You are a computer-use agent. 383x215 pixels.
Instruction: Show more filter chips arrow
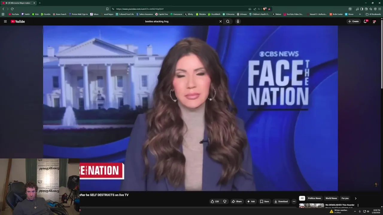coord(355,198)
